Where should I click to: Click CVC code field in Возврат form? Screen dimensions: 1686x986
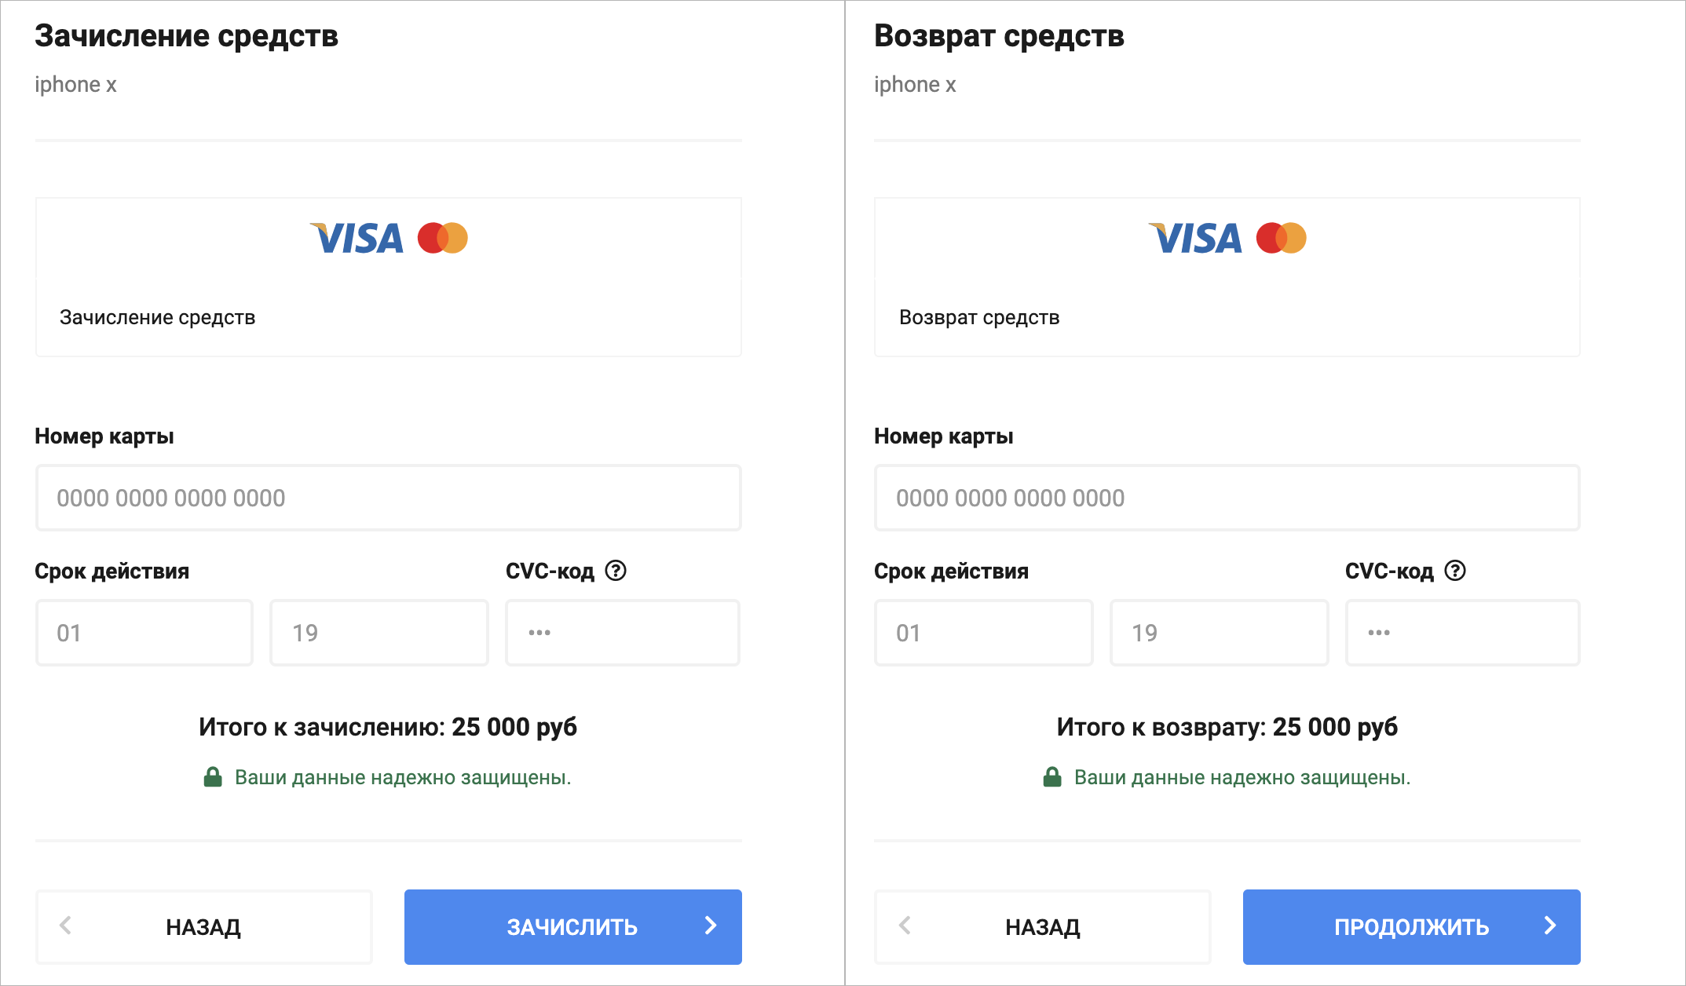tap(1463, 633)
